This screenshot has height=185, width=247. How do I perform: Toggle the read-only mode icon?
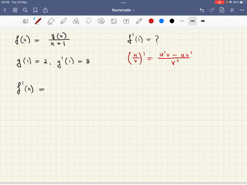tap(25, 21)
